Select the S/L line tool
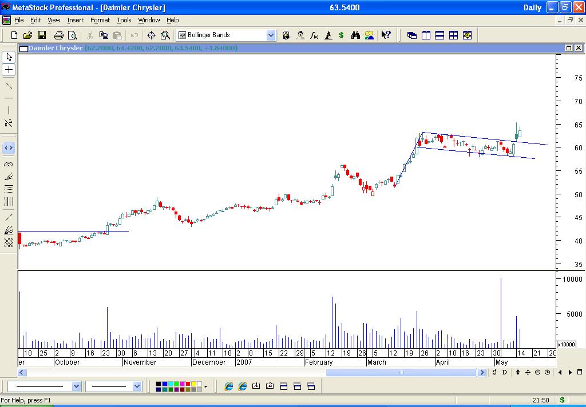The image size is (586, 407). point(9,123)
